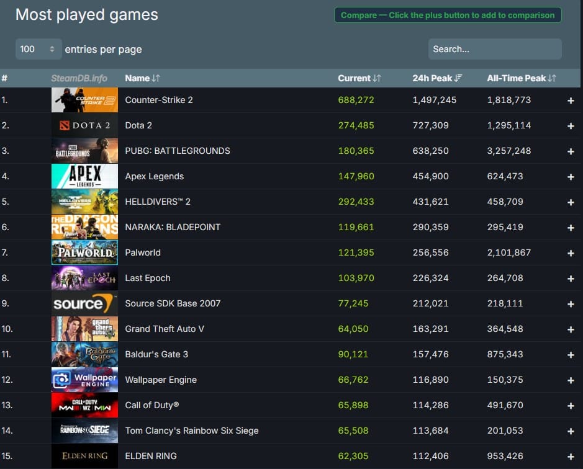Viewport: 583px width, 469px height.
Task: Click plus icon for Rainbow Six Siege row
Action: [571, 431]
